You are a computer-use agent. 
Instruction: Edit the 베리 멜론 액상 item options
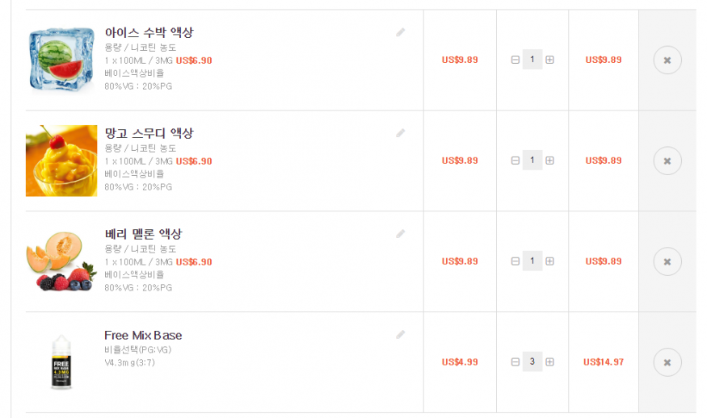(x=400, y=233)
